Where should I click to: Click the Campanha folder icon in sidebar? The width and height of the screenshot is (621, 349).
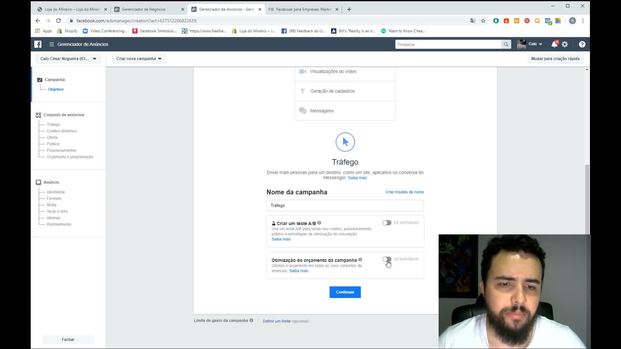[40, 80]
